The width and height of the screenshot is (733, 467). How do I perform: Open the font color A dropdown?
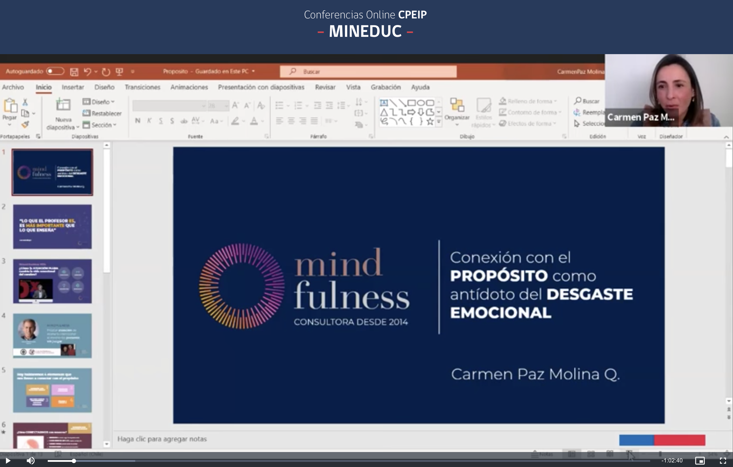coord(262,121)
